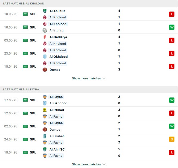Click the orange D badge for Al Orubah draw

point(172,139)
